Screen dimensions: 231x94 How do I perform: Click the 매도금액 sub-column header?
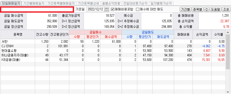click(x=163, y=37)
